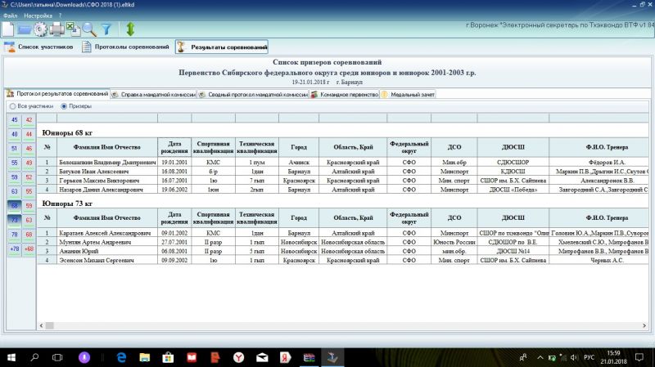Screen dimensions: 655x367
Task: Open the Файл menu
Action: 11,16
